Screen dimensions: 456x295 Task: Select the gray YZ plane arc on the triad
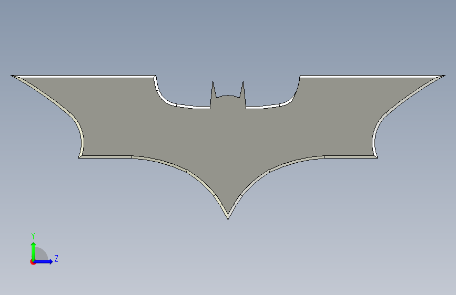coord(42,254)
